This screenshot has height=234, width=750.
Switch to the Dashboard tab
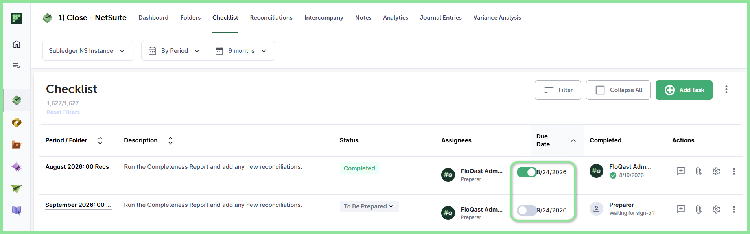[x=153, y=18]
